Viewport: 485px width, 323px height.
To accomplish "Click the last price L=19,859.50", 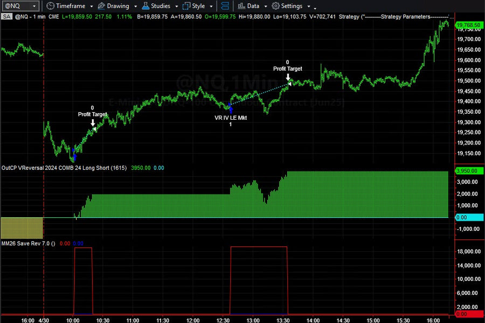I will coord(77,17).
